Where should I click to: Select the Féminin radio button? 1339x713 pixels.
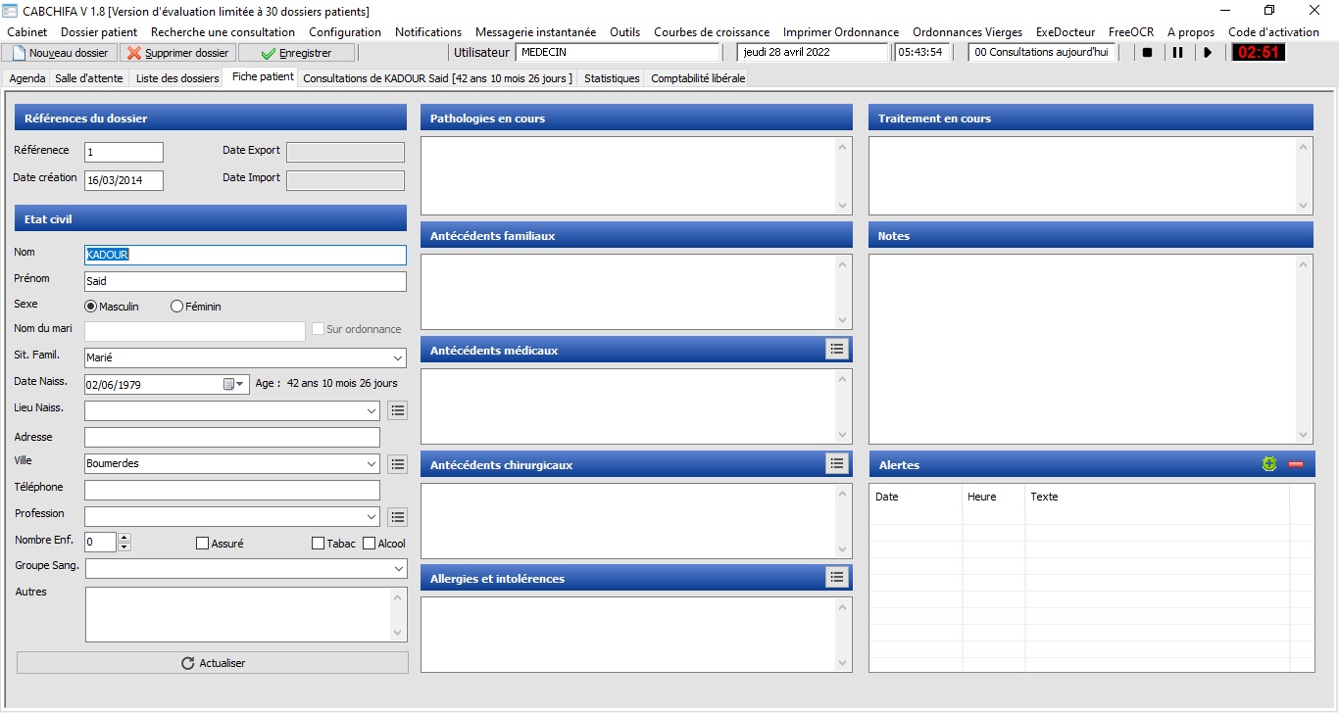177,307
